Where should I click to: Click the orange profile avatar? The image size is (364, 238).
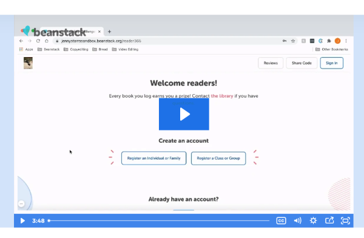(x=337, y=41)
